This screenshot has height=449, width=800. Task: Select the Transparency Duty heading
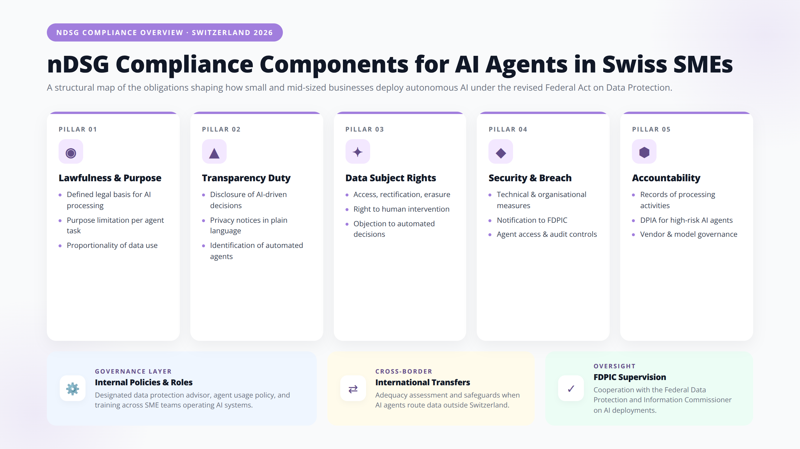[x=246, y=178]
